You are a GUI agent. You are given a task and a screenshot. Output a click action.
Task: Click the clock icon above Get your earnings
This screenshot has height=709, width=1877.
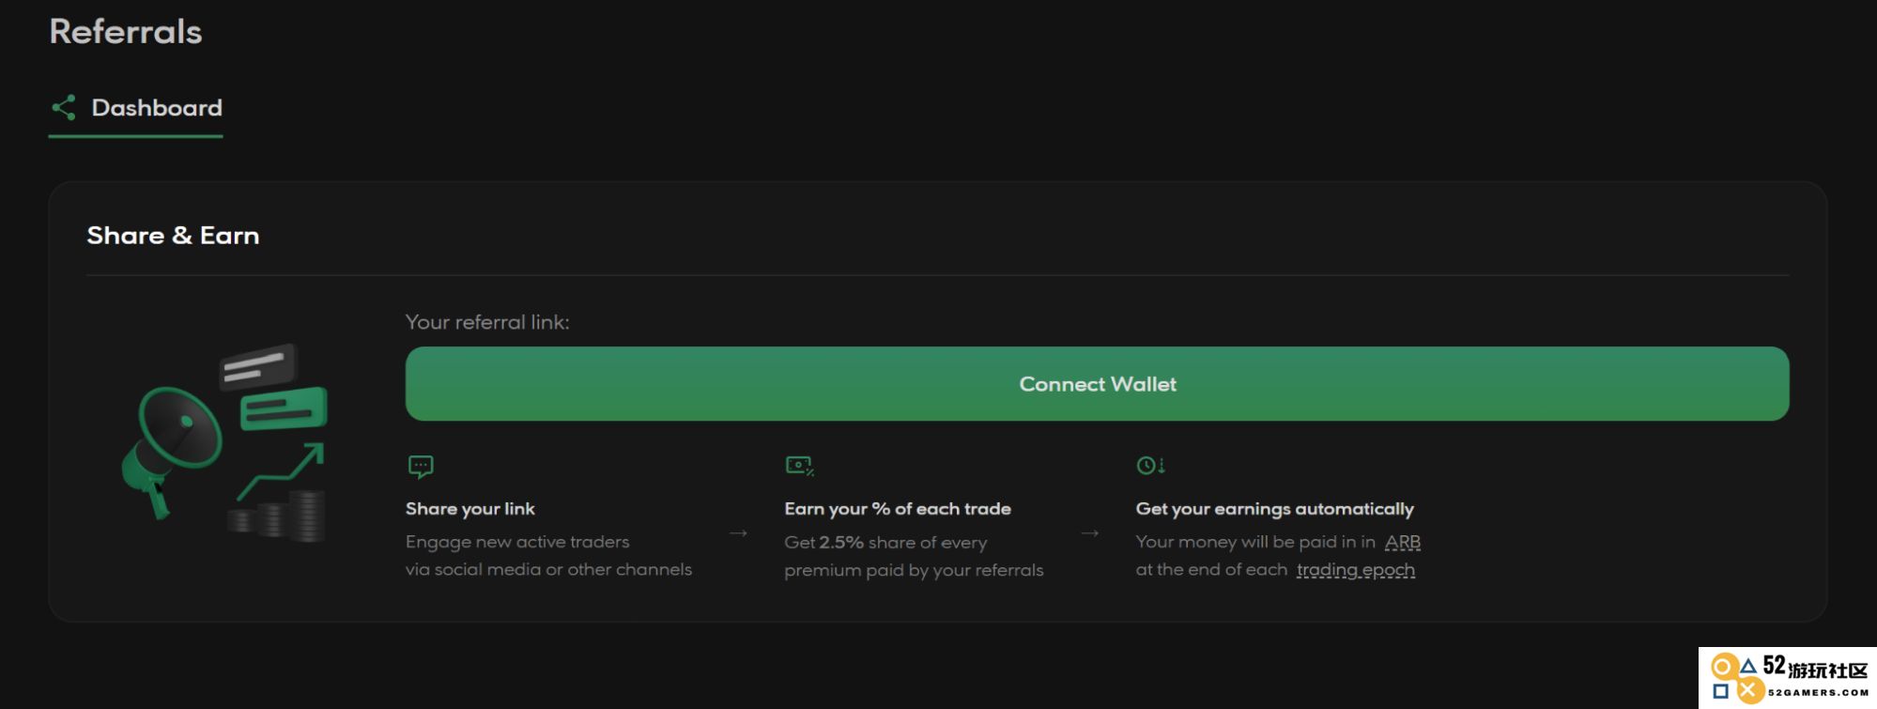click(1150, 466)
